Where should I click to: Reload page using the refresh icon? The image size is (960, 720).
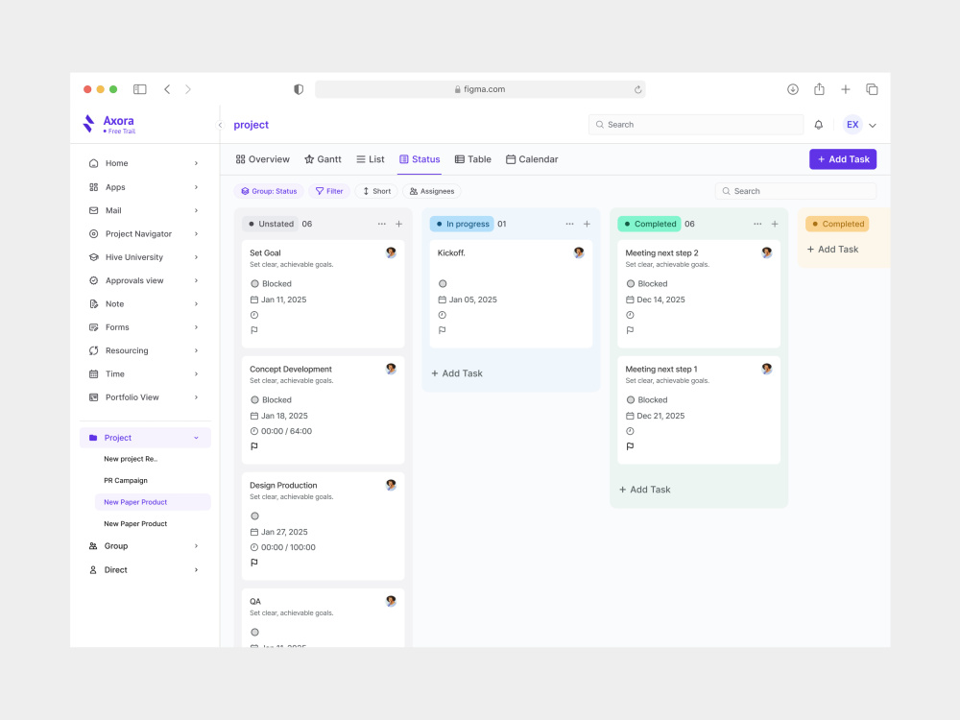tap(638, 89)
